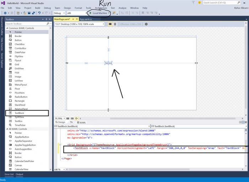
Task: Open the Design menu
Action: [67, 8]
